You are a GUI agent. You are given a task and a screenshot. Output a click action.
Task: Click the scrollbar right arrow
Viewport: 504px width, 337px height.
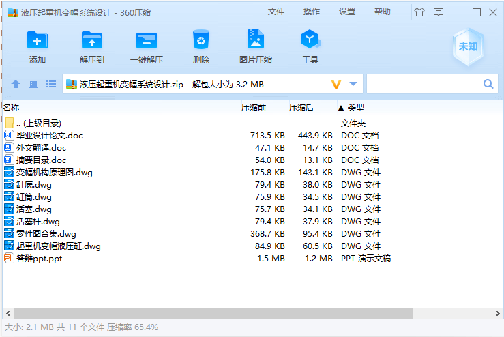click(x=498, y=313)
